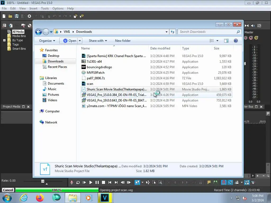
Task: Toggle Automatic Crossfades icon
Action: [x=230, y=182]
